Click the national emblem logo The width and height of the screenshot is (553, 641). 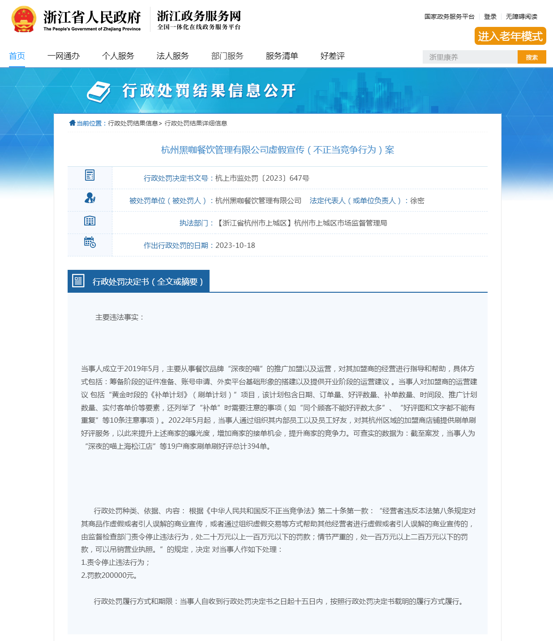coord(24,19)
